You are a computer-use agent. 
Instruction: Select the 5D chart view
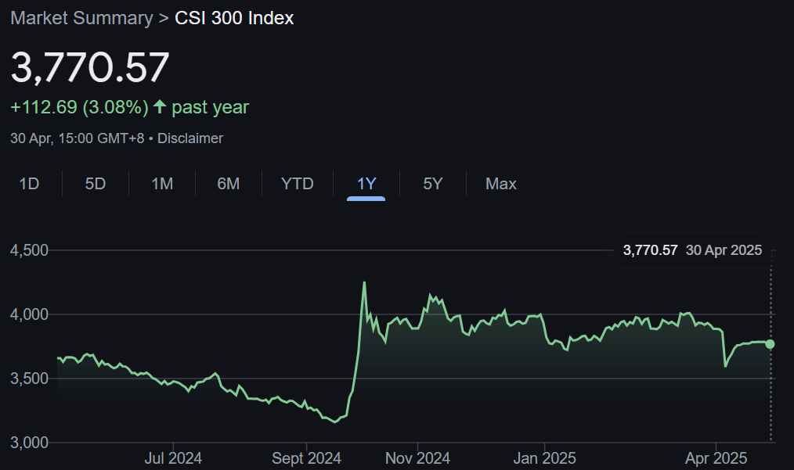pos(95,183)
